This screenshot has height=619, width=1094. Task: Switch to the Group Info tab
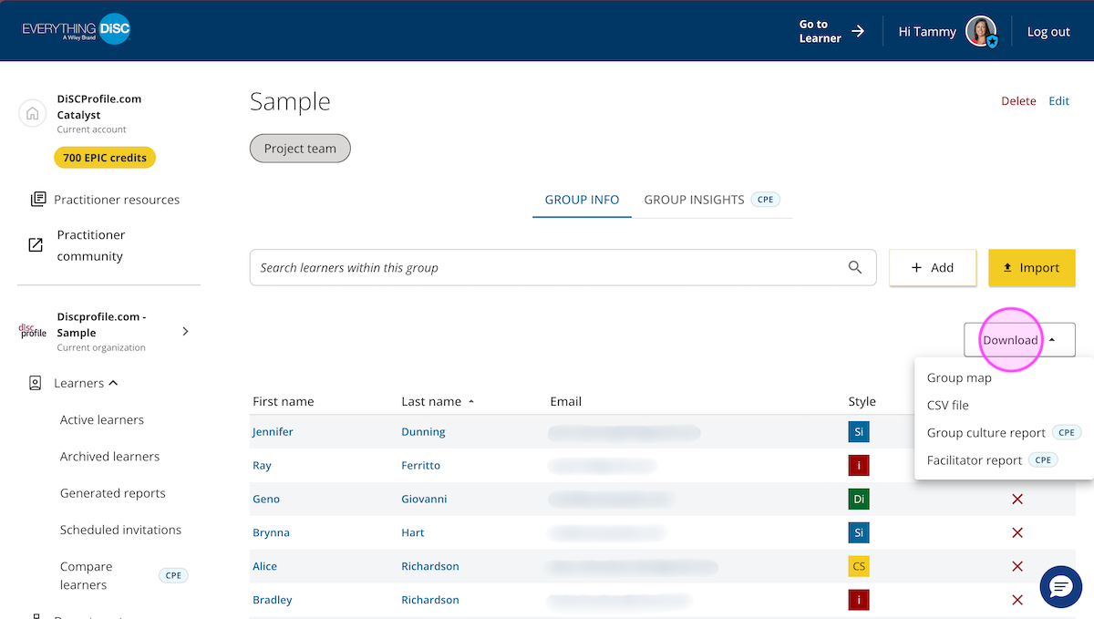582,200
